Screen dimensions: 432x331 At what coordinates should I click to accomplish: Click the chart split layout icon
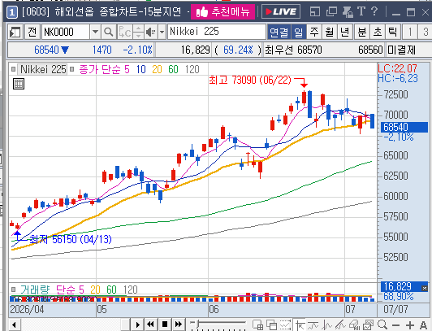[258, 325]
